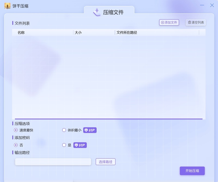Select 是 for adding a password

64,145
